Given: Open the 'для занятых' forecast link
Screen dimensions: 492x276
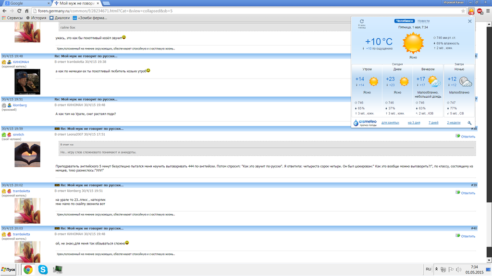Looking at the screenshot, I should [x=390, y=123].
